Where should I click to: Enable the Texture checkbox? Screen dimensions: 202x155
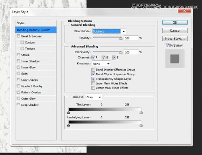click(22, 48)
